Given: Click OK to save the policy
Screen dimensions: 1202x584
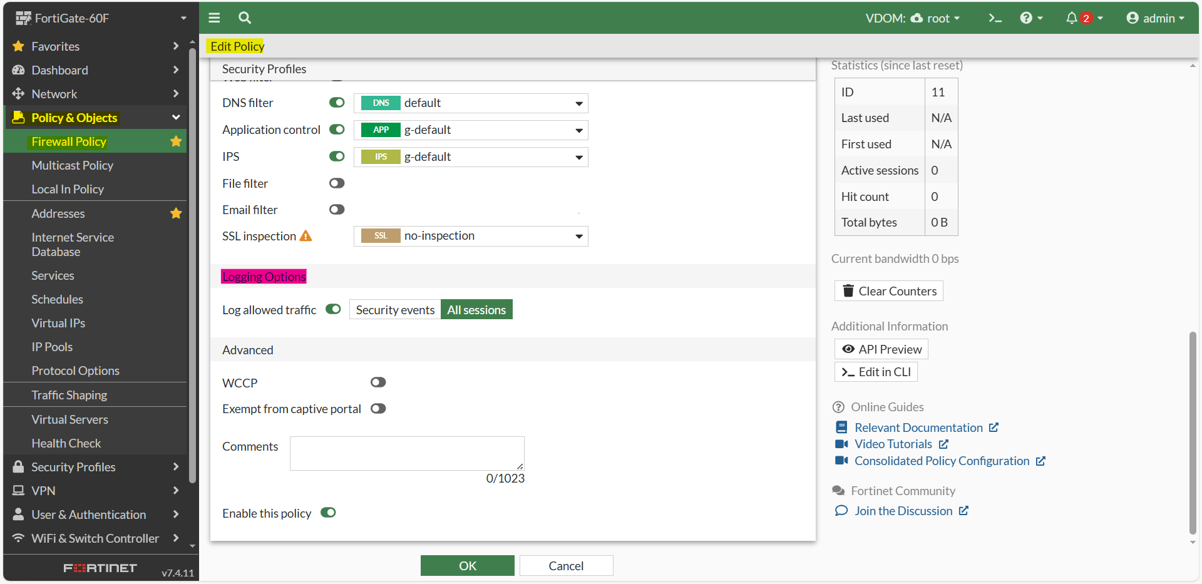Looking at the screenshot, I should pyautogui.click(x=468, y=566).
